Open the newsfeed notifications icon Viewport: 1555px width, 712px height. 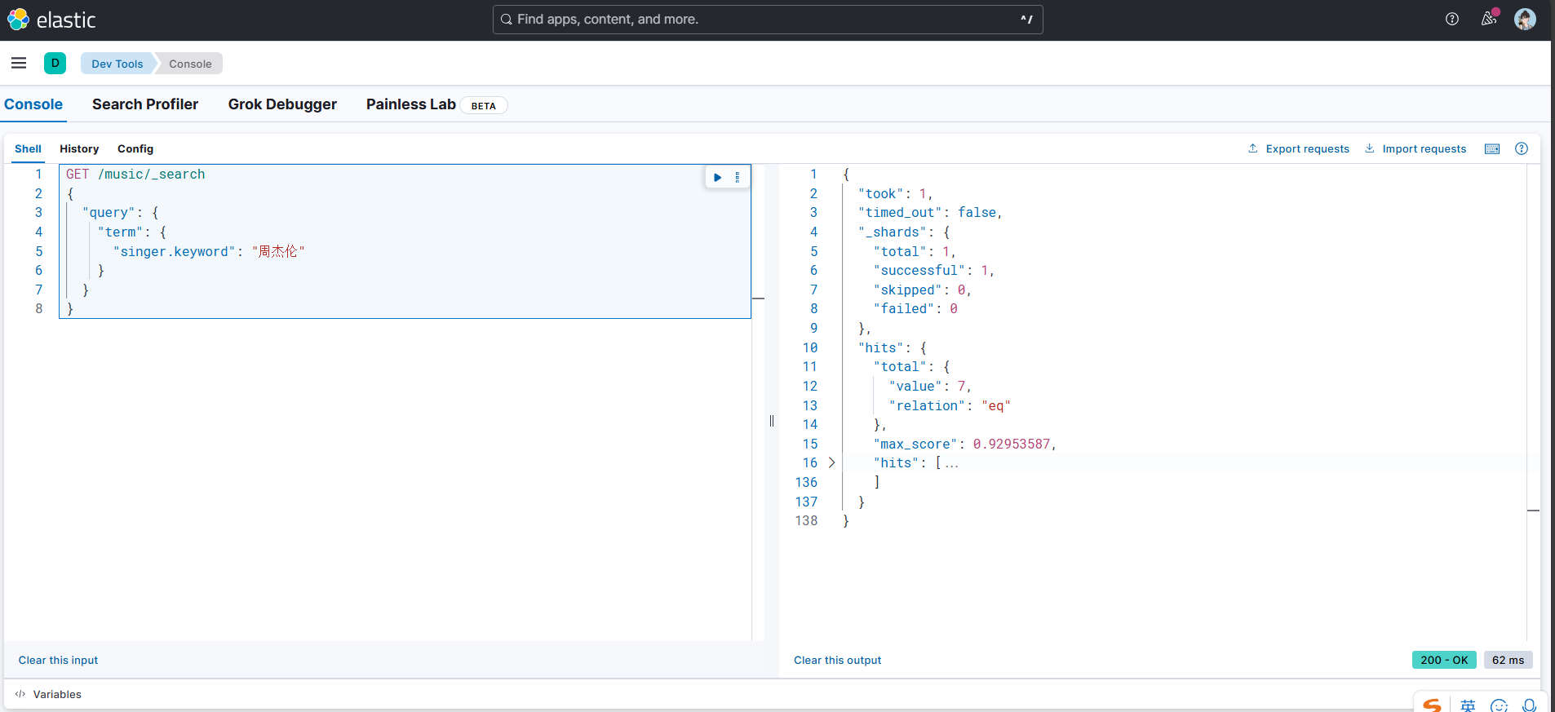tap(1489, 19)
